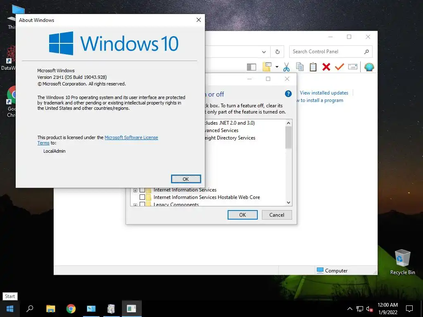
Task: Click the email envelope toolbar icon
Action: click(353, 66)
